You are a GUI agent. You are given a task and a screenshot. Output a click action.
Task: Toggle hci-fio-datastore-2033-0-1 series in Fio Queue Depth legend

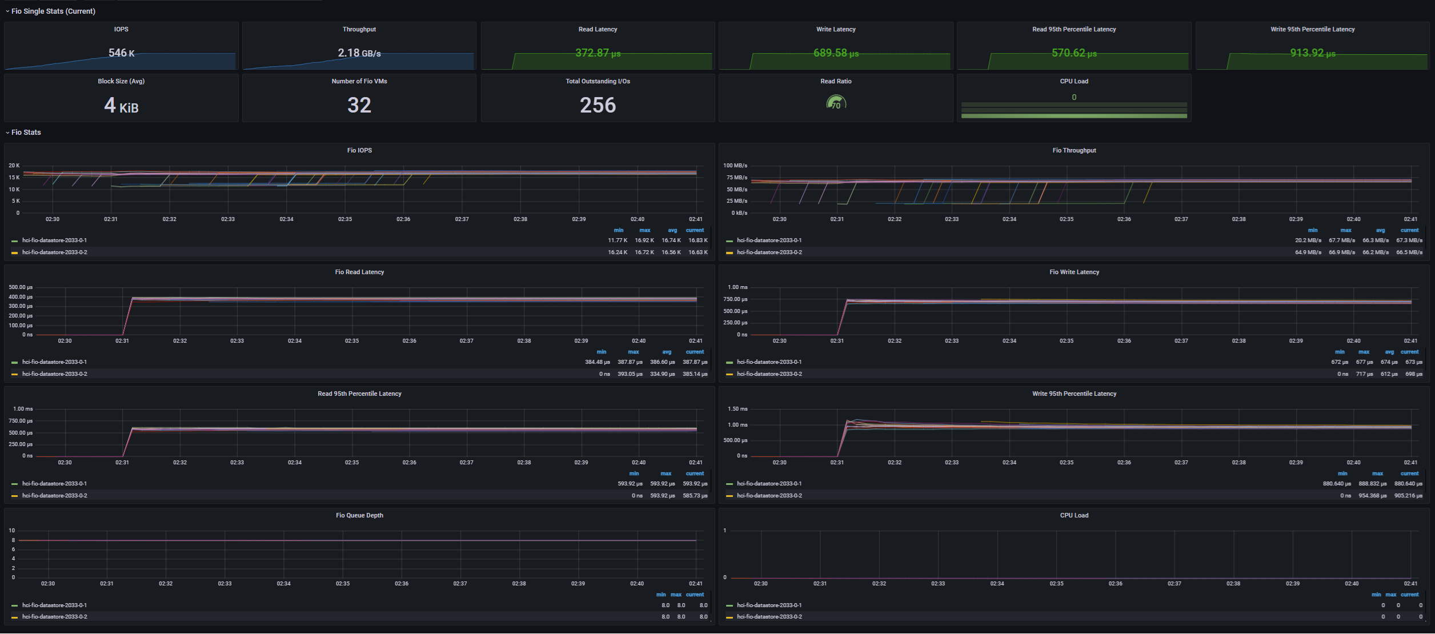[x=55, y=605]
